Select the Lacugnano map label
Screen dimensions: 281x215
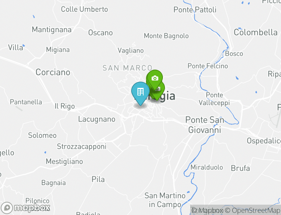97,120
